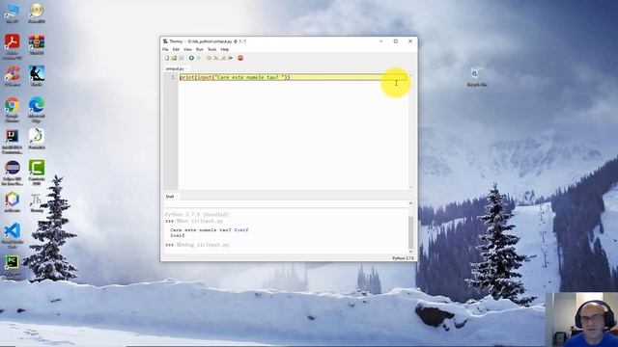Run the current script with the green button
This screenshot has height=347, width=618.
coord(191,58)
